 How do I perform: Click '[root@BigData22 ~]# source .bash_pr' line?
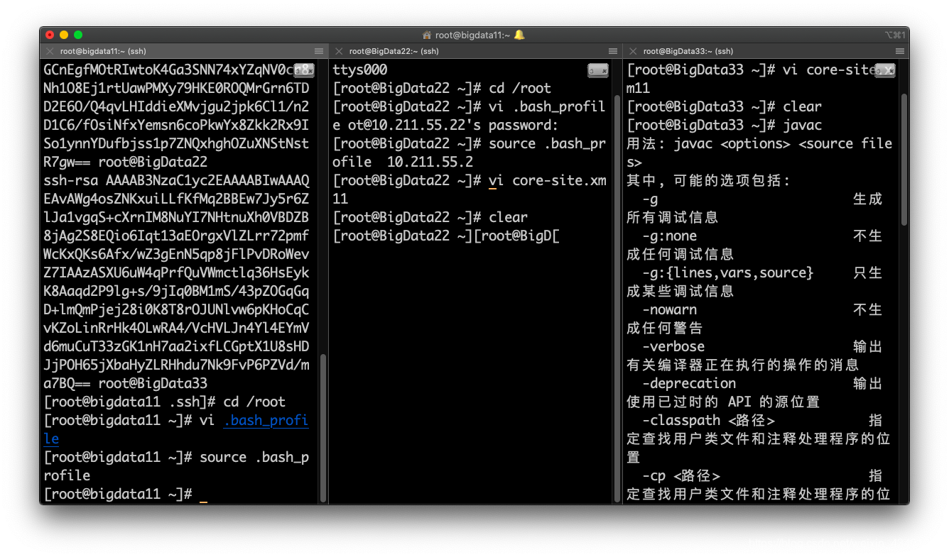click(x=469, y=144)
